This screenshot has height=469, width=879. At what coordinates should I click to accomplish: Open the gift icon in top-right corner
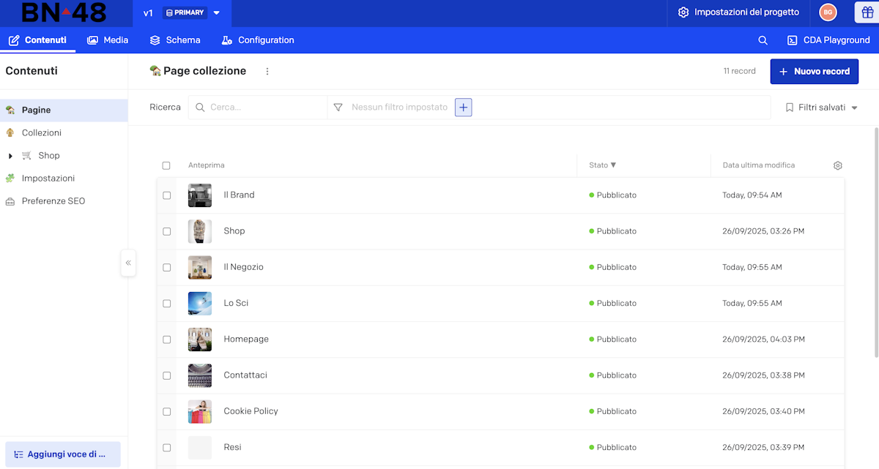click(867, 12)
